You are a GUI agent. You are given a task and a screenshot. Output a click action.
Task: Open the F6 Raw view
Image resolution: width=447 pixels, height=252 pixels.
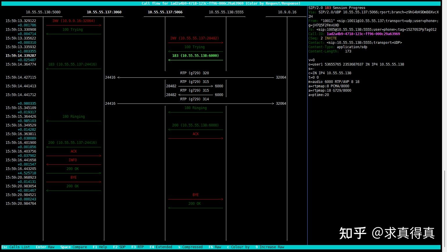[x=215, y=247]
